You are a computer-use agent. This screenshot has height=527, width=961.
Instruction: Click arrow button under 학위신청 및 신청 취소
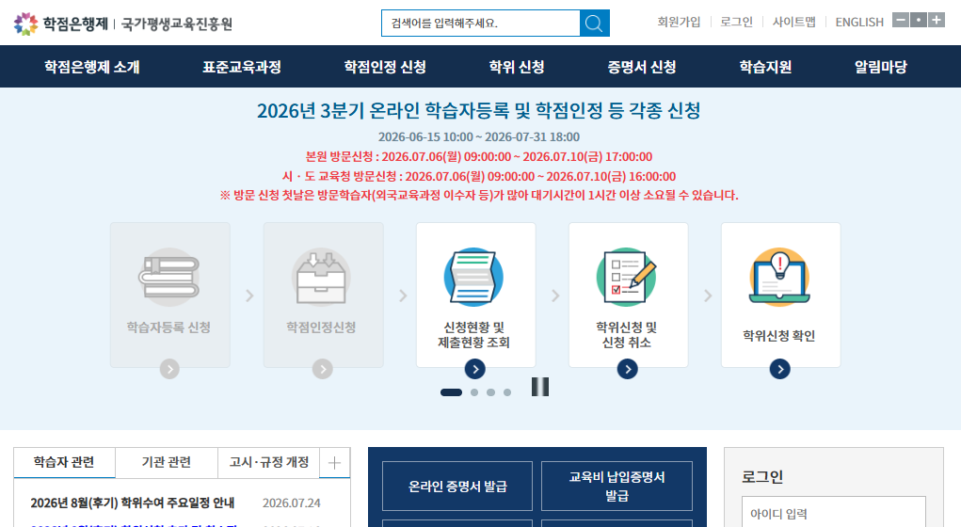(627, 369)
